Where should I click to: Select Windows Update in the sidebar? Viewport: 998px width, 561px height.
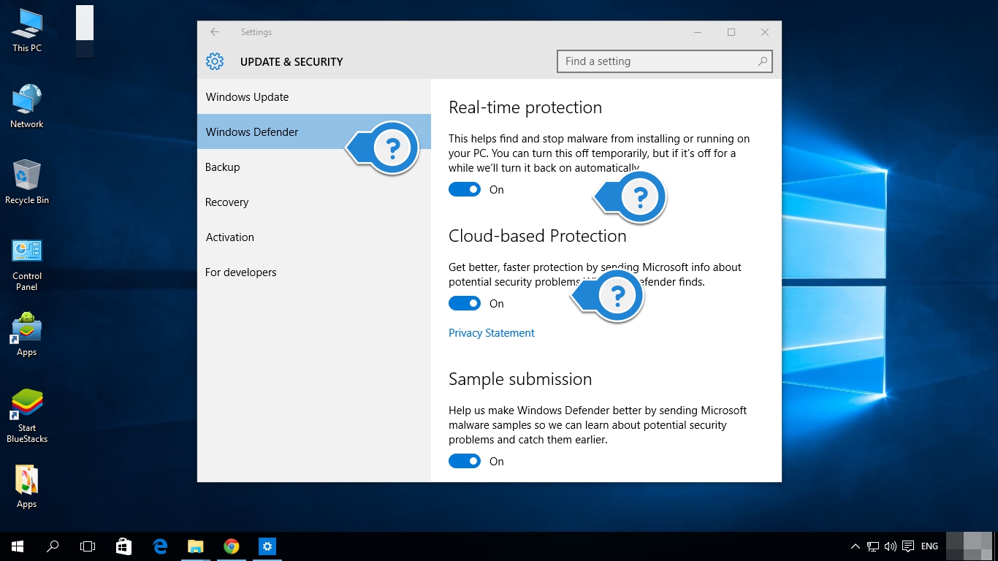click(x=314, y=97)
